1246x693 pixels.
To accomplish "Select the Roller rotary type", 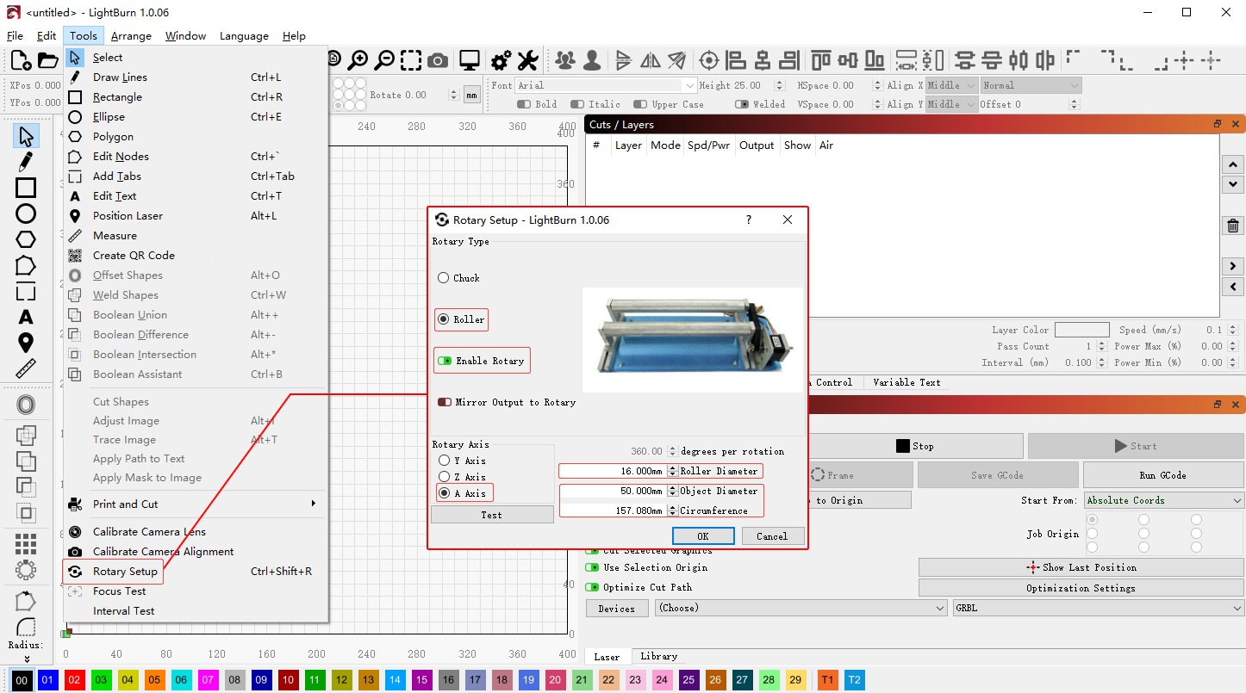I will pos(462,319).
